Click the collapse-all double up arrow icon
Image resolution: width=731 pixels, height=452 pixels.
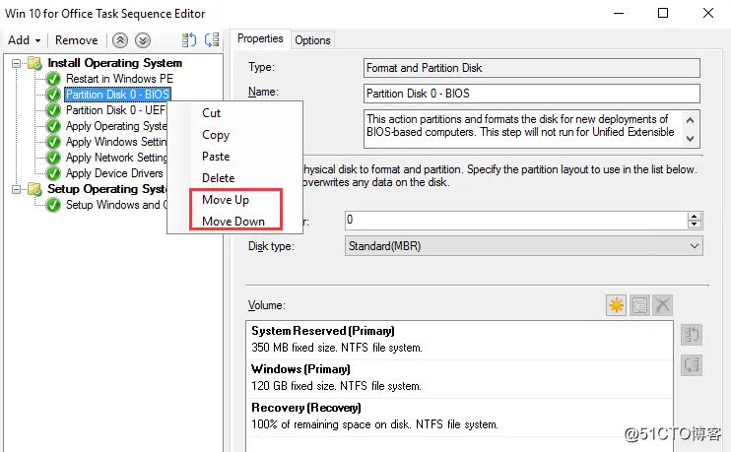click(x=120, y=40)
